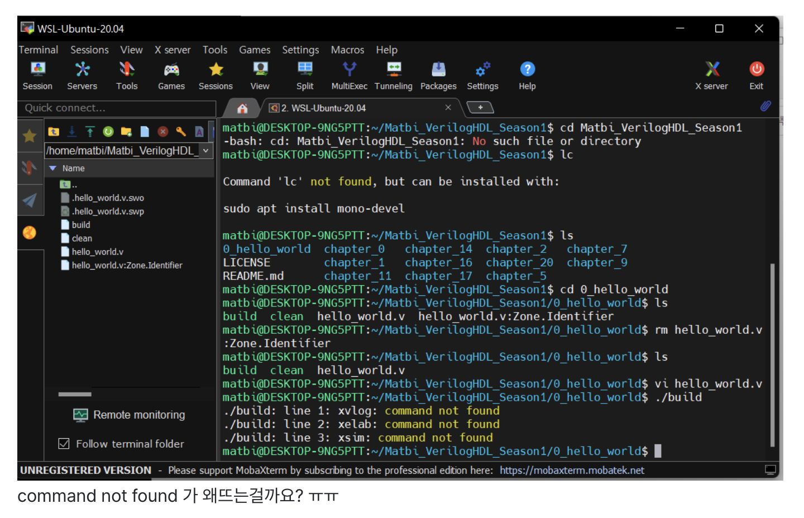Open the Help menu in the menu bar
The width and height of the screenshot is (804, 518).
tap(386, 50)
